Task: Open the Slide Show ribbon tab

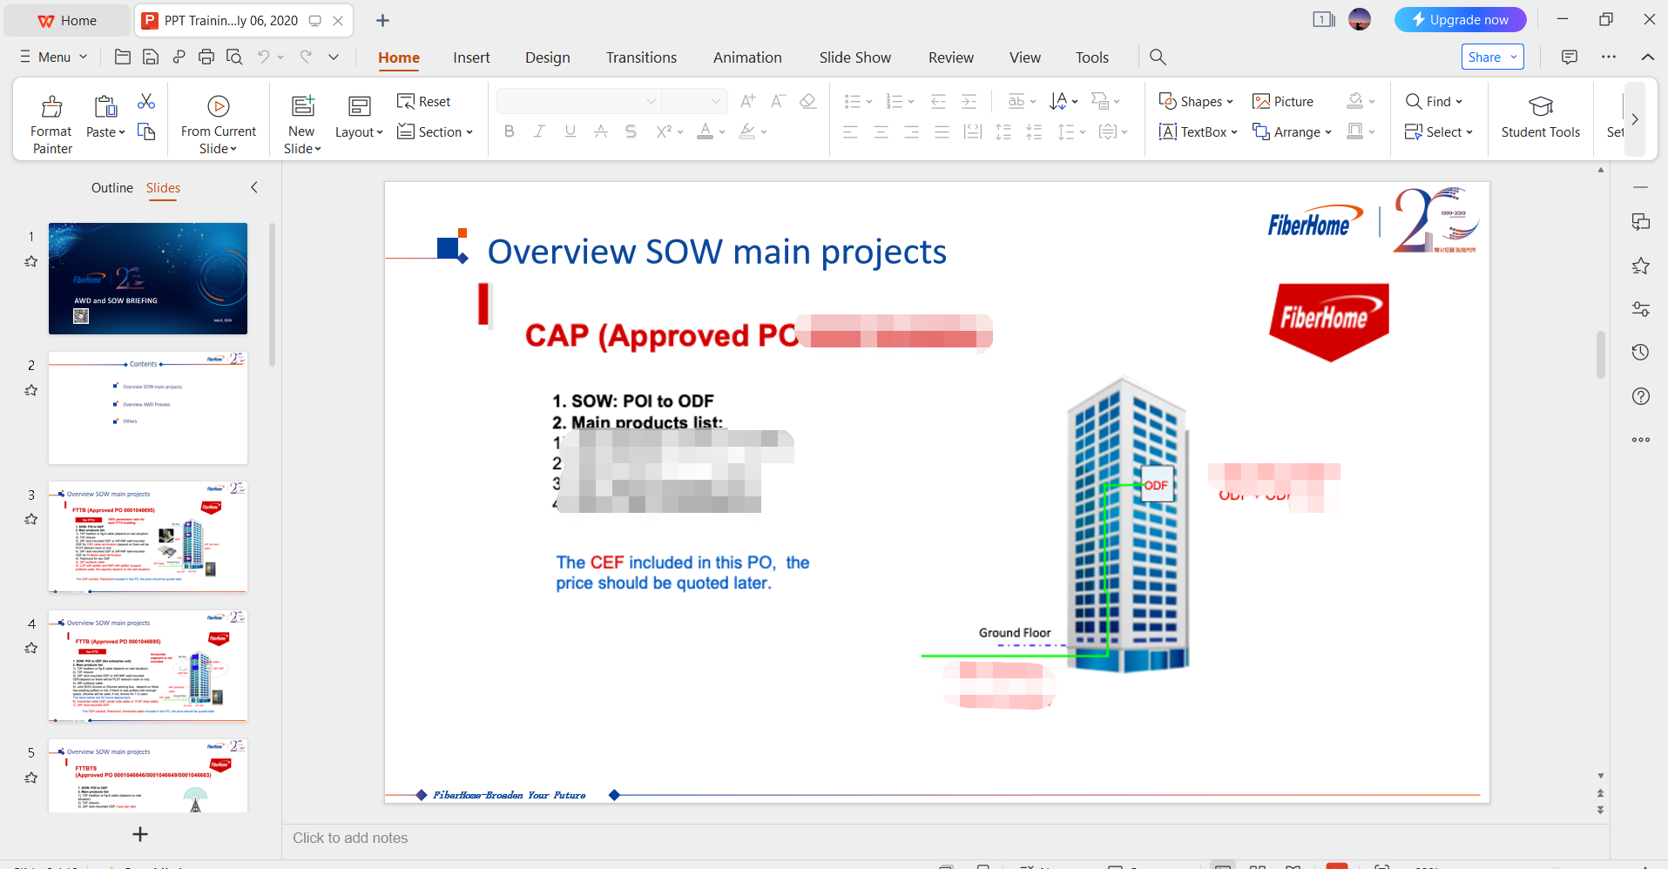Action: (x=855, y=57)
